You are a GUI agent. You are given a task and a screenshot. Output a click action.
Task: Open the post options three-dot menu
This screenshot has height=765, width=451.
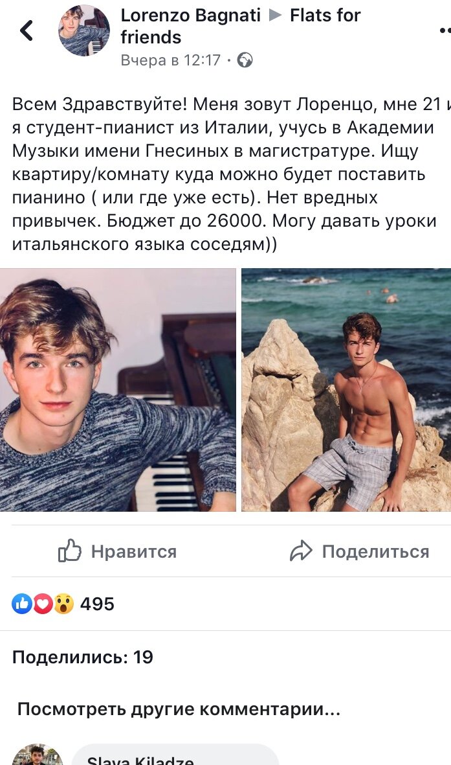445,30
